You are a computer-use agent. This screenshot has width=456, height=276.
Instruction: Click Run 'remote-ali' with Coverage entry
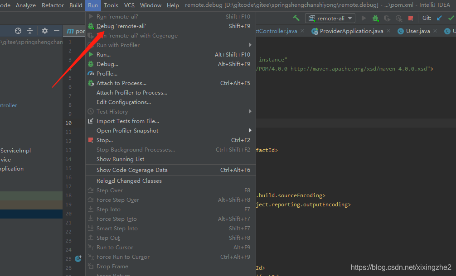171,36
